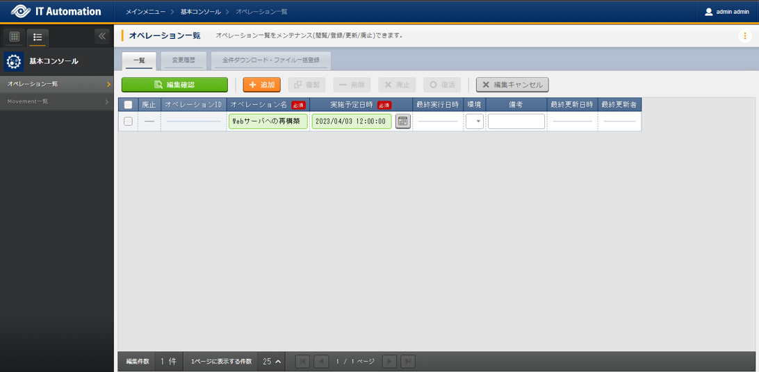This screenshot has width=759, height=372.
Task: Go to メインメニュー in the breadcrumb
Action: point(145,12)
